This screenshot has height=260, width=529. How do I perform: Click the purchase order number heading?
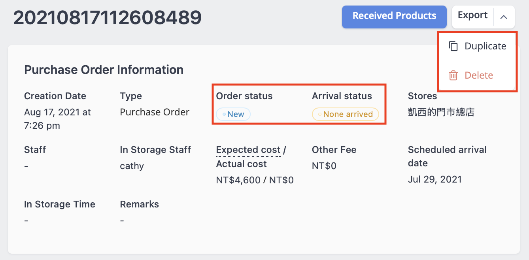click(x=108, y=17)
